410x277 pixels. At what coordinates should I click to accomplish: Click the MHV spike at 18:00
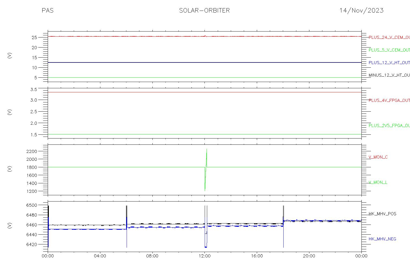click(x=283, y=226)
